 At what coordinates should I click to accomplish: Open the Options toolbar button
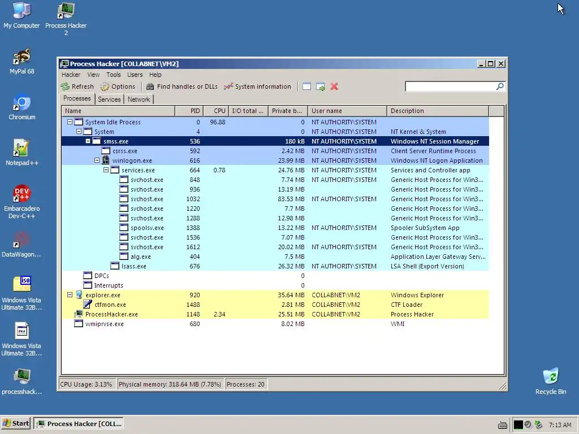[118, 86]
